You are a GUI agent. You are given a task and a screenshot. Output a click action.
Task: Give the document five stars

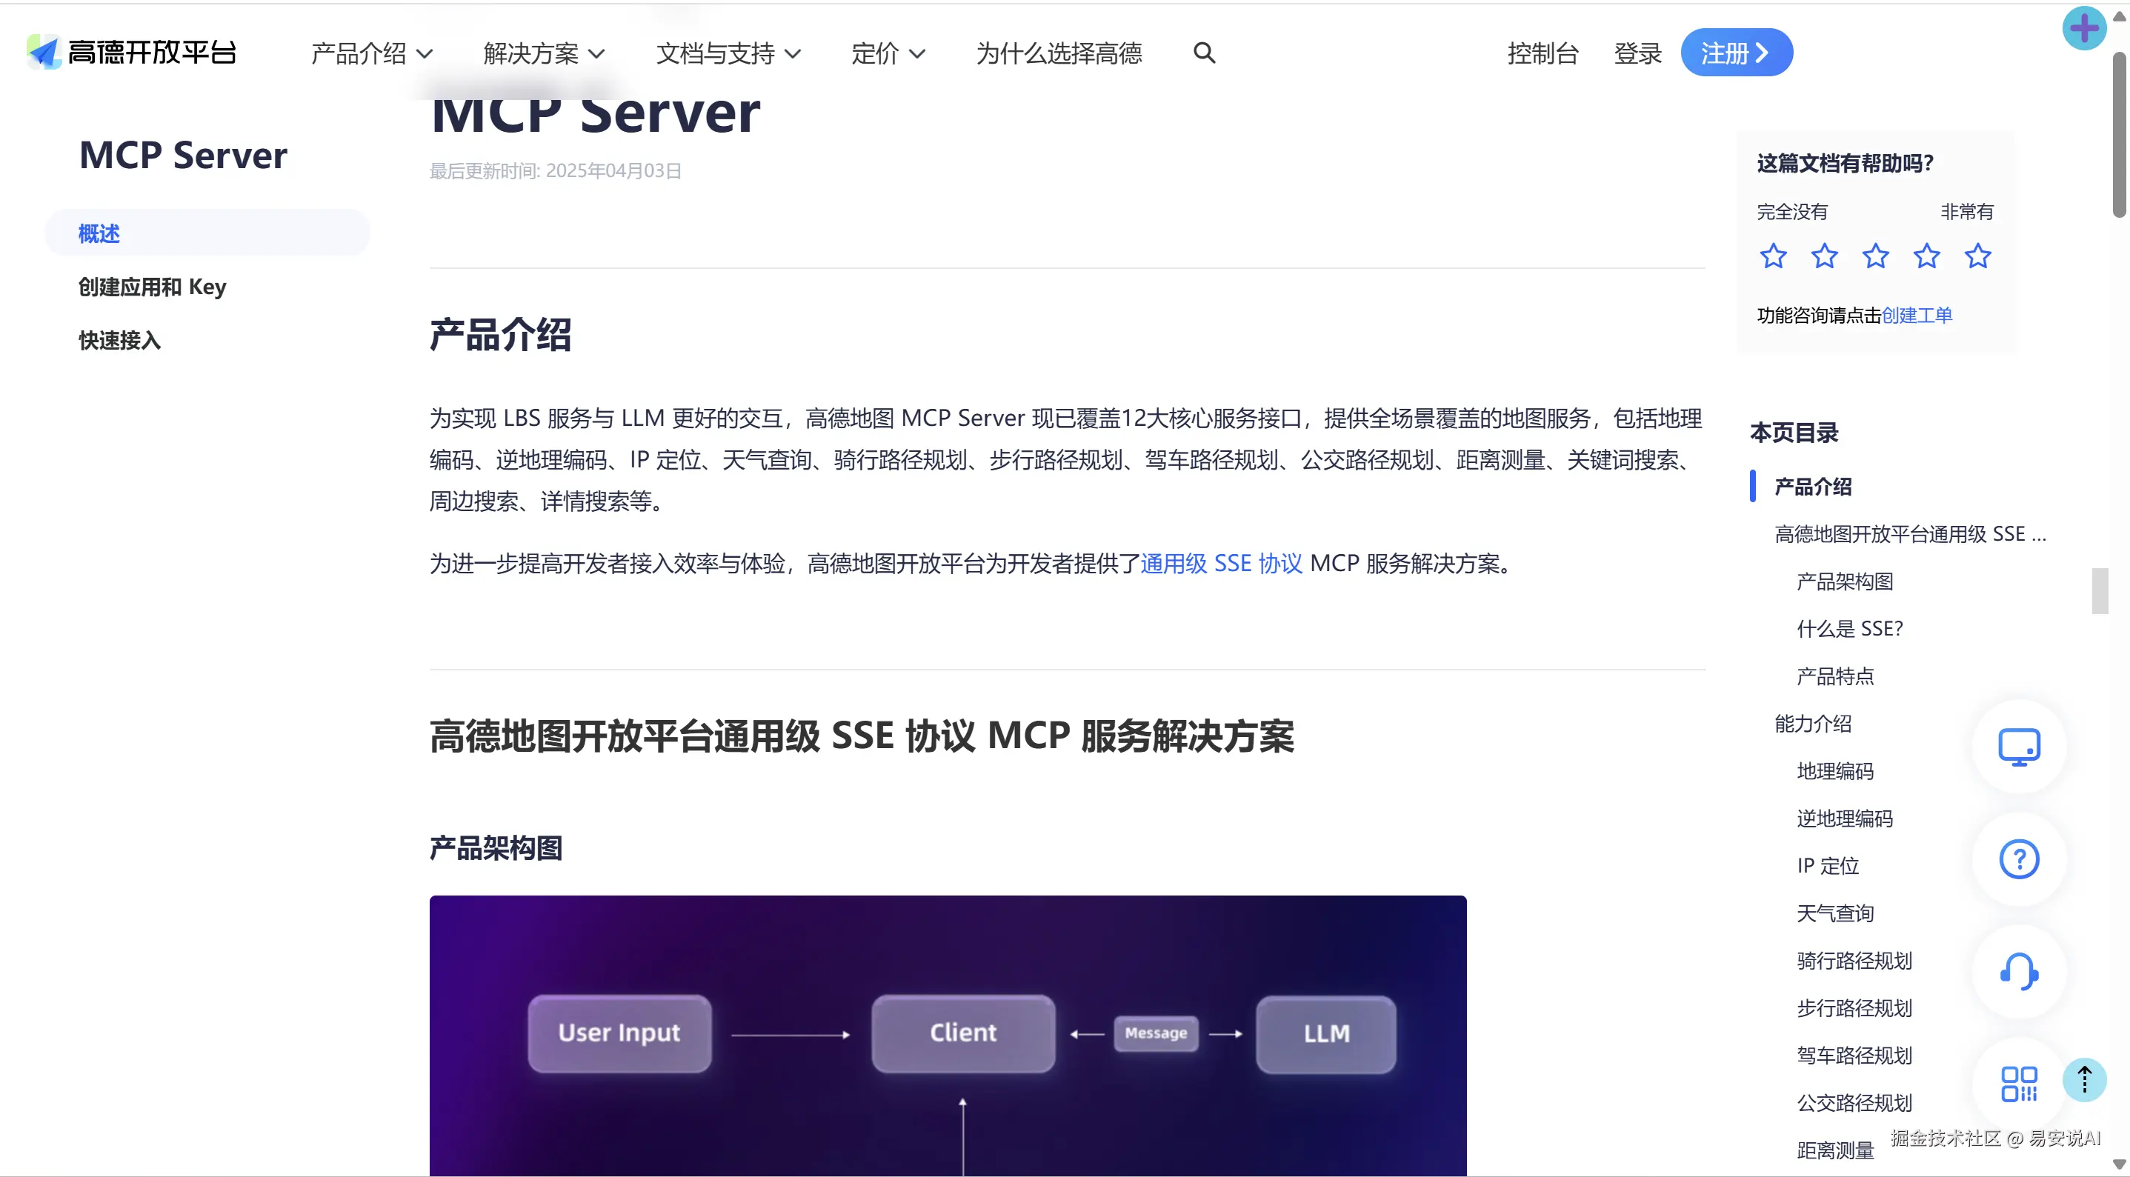[1978, 256]
